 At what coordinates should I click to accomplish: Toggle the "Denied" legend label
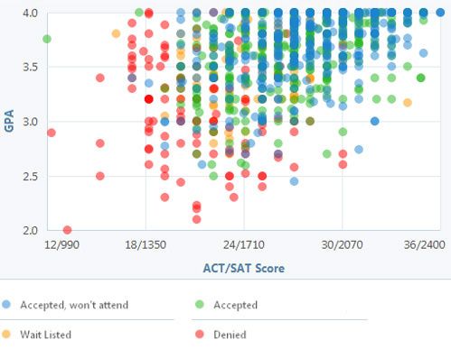pos(230,335)
